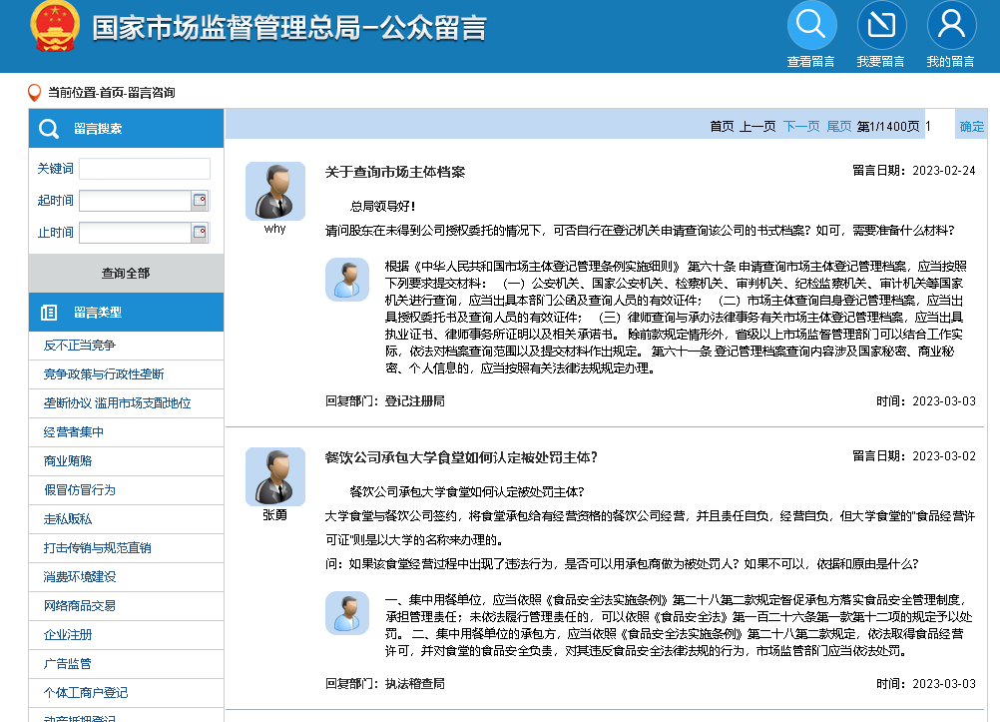Click the 留言搜索 magnifier icon
This screenshot has height=722, width=1000.
(48, 129)
